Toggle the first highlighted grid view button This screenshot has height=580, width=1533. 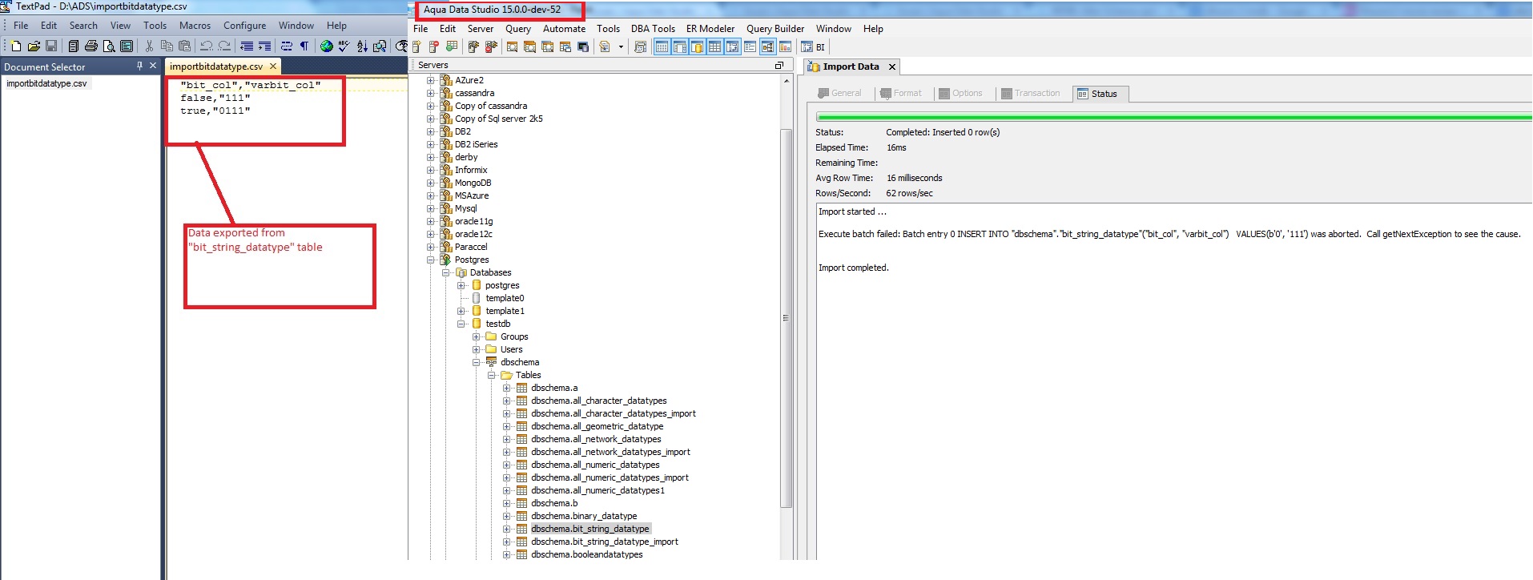[x=662, y=46]
